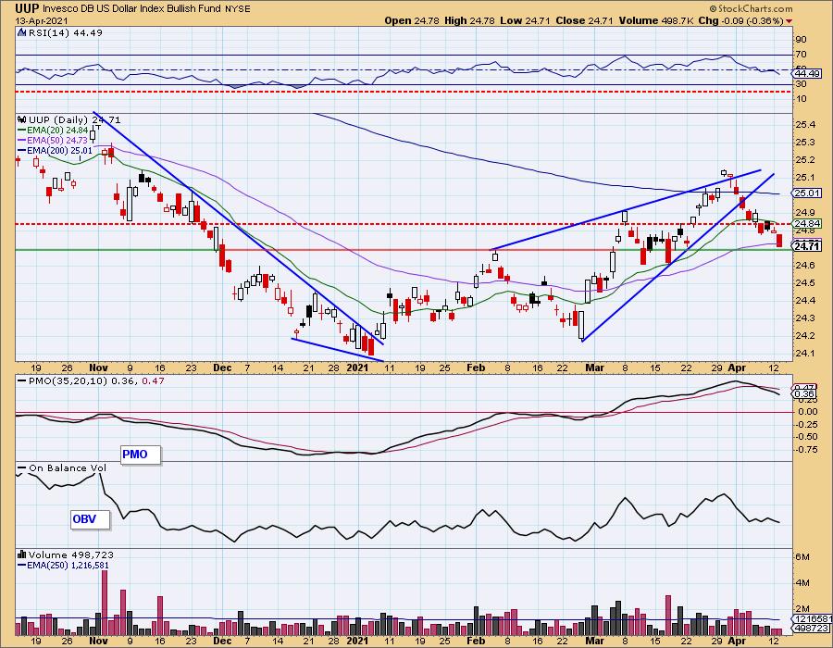The width and height of the screenshot is (833, 648).
Task: Click the Apr label on the bottom date axis
Action: tap(737, 641)
